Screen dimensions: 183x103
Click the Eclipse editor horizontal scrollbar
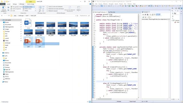(x=104, y=99)
